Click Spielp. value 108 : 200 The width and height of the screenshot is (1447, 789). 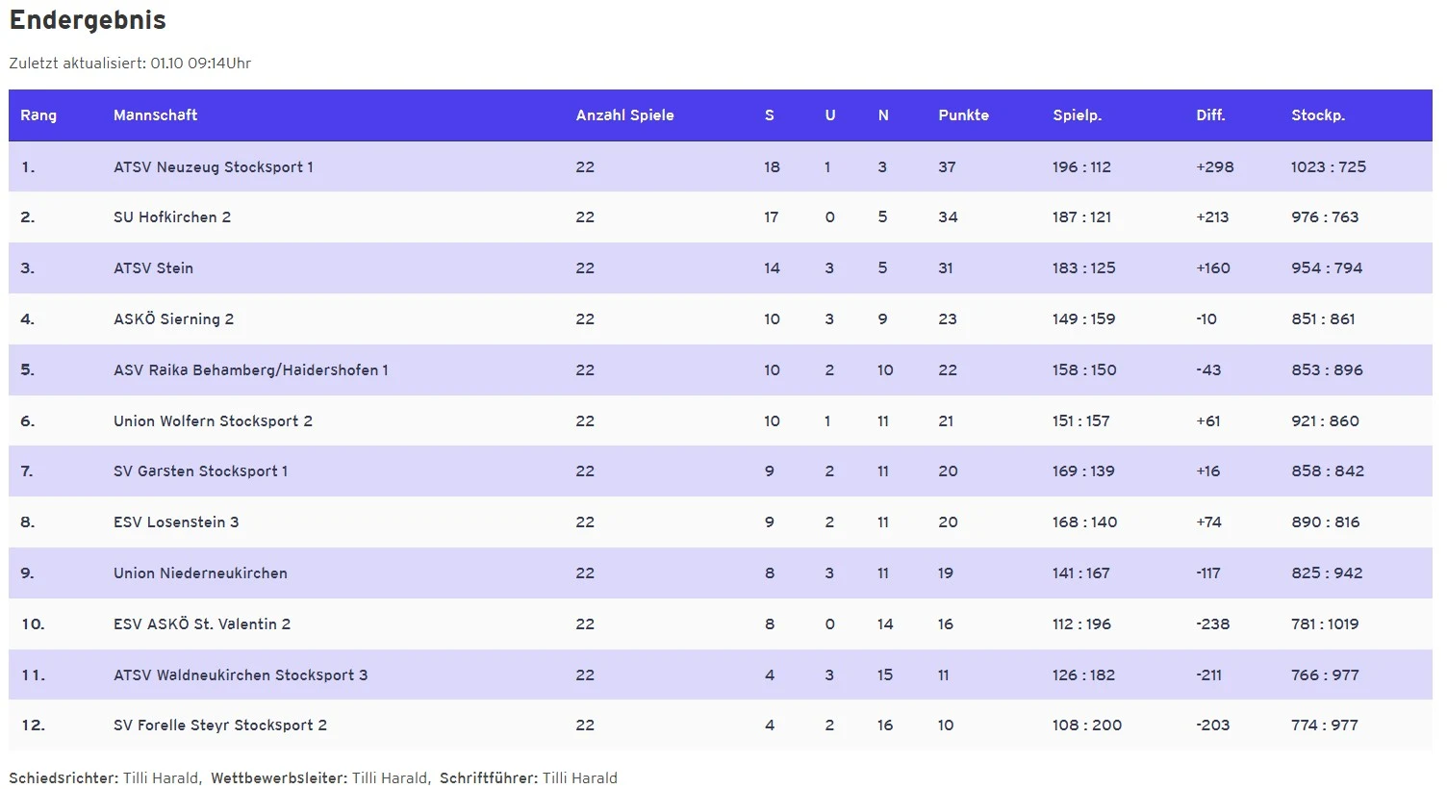click(x=1087, y=725)
